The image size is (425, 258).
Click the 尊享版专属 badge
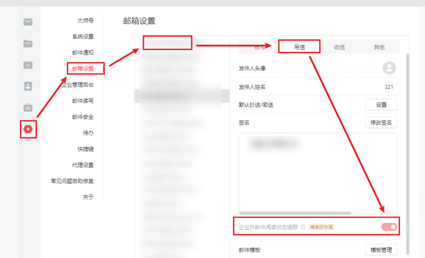tap(321, 227)
